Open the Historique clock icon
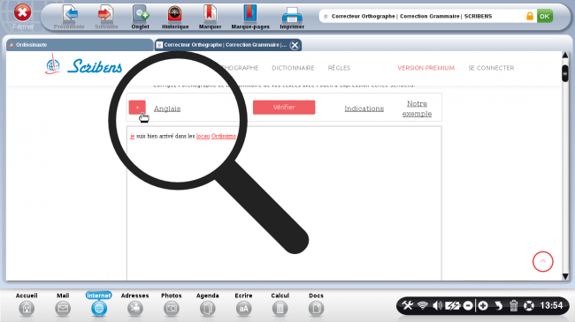Image resolution: width=575 pixels, height=322 pixels. click(x=175, y=14)
